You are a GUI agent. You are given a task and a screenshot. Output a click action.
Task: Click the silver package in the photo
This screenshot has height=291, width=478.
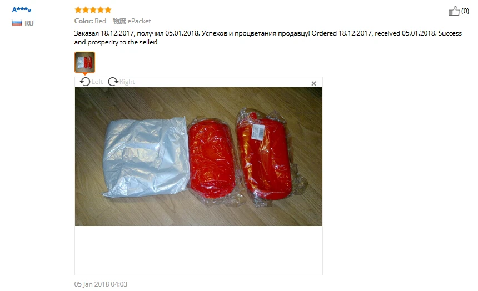point(145,158)
